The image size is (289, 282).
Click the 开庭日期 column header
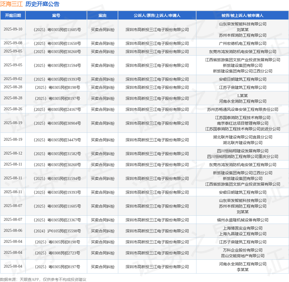[x=13, y=16]
